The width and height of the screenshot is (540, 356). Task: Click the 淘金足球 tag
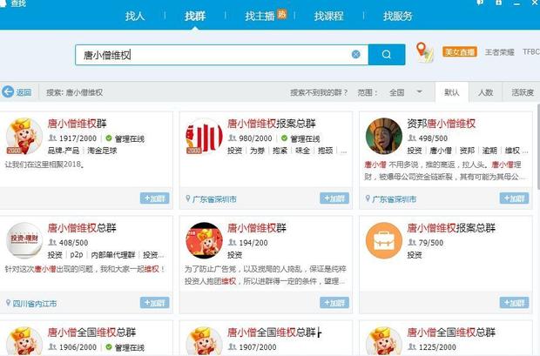102,151
